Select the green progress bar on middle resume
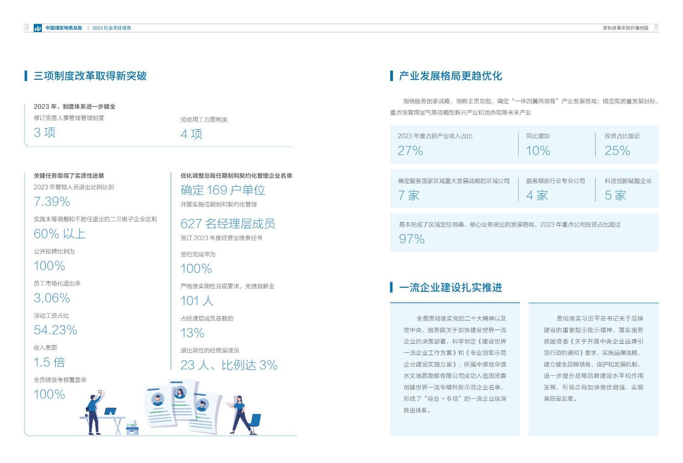Image resolution: width=683 pixels, height=463 pixels. (179, 405)
